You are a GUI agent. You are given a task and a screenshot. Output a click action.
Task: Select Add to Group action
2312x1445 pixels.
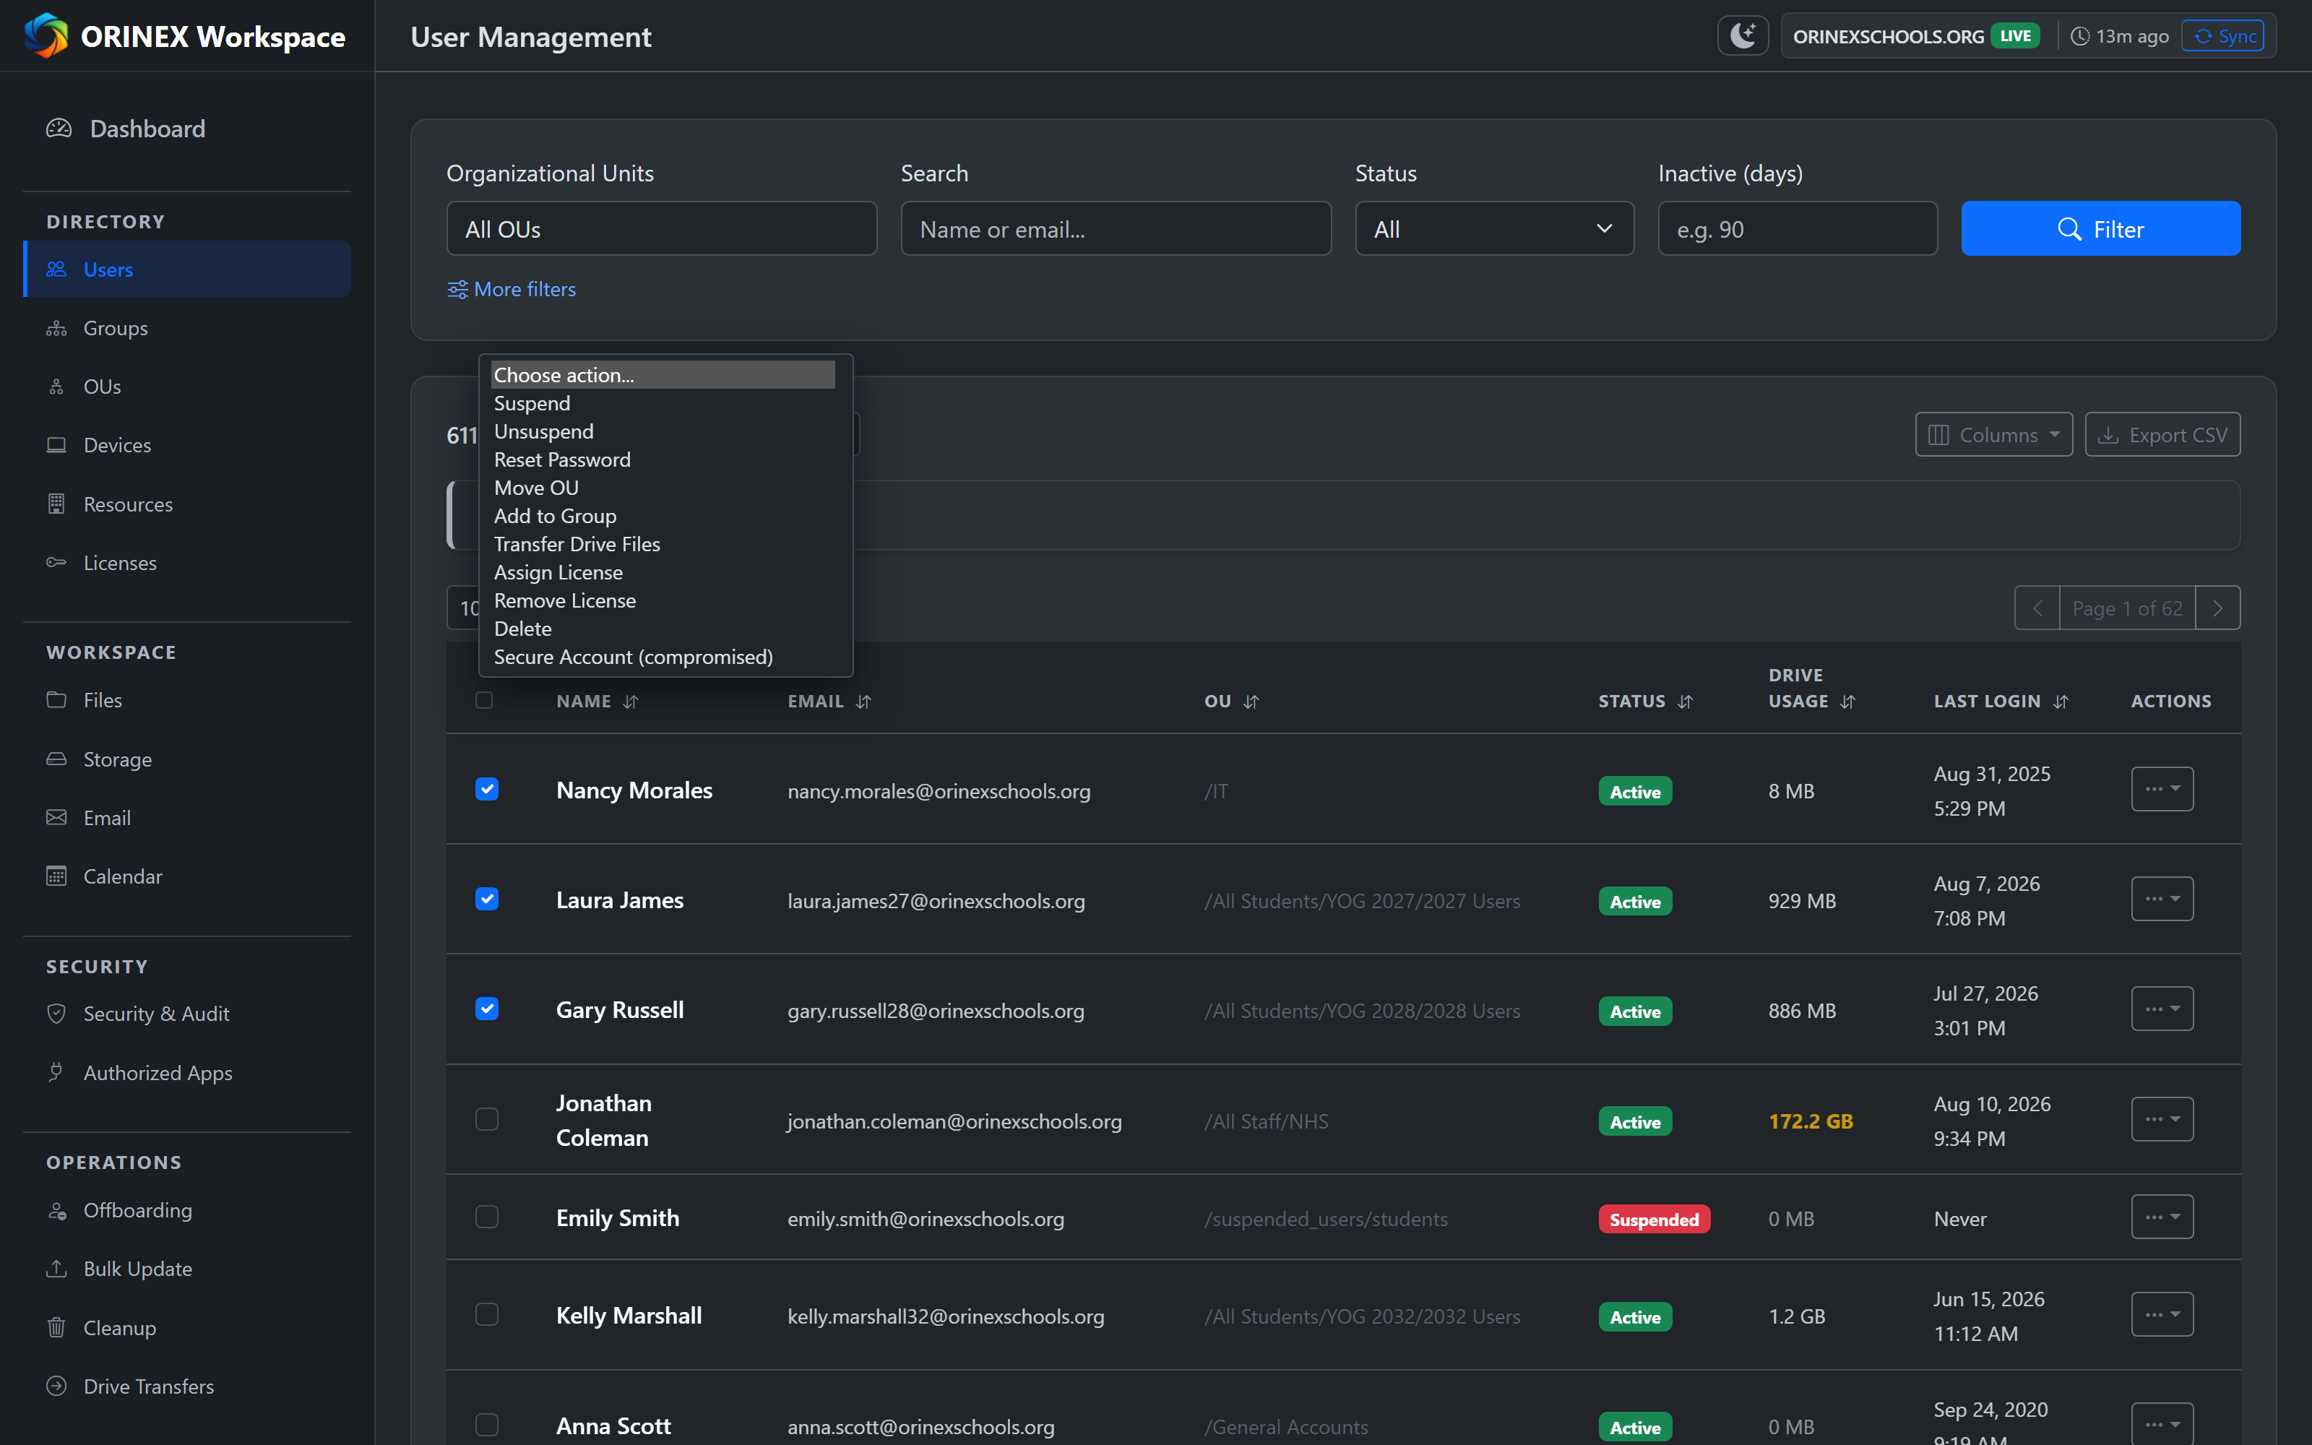(663, 516)
